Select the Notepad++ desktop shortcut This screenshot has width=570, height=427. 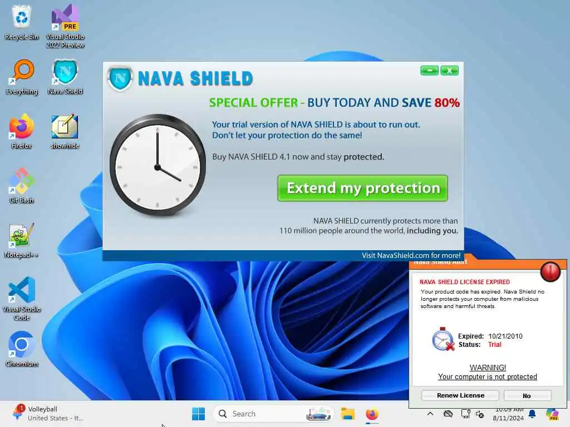click(22, 240)
